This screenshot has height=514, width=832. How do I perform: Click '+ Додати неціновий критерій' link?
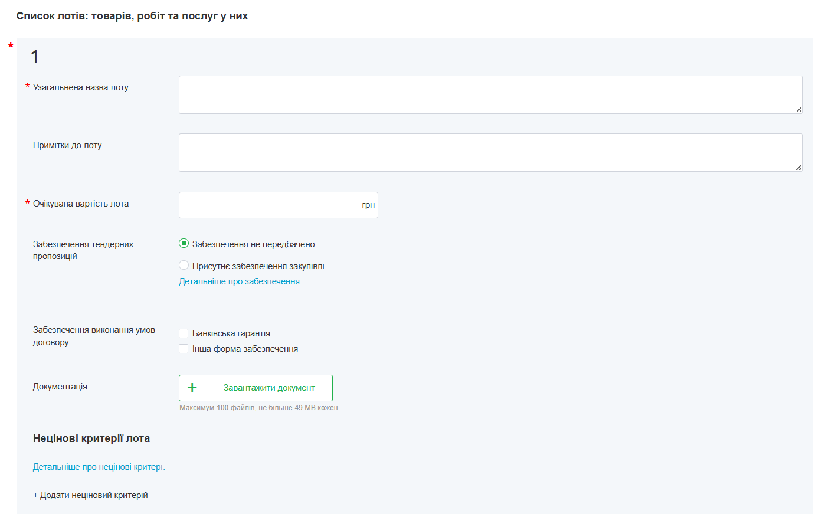coord(90,495)
